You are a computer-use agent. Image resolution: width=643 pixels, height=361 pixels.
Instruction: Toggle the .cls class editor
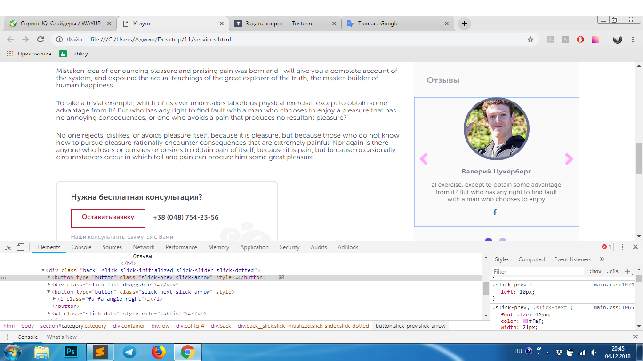point(612,271)
